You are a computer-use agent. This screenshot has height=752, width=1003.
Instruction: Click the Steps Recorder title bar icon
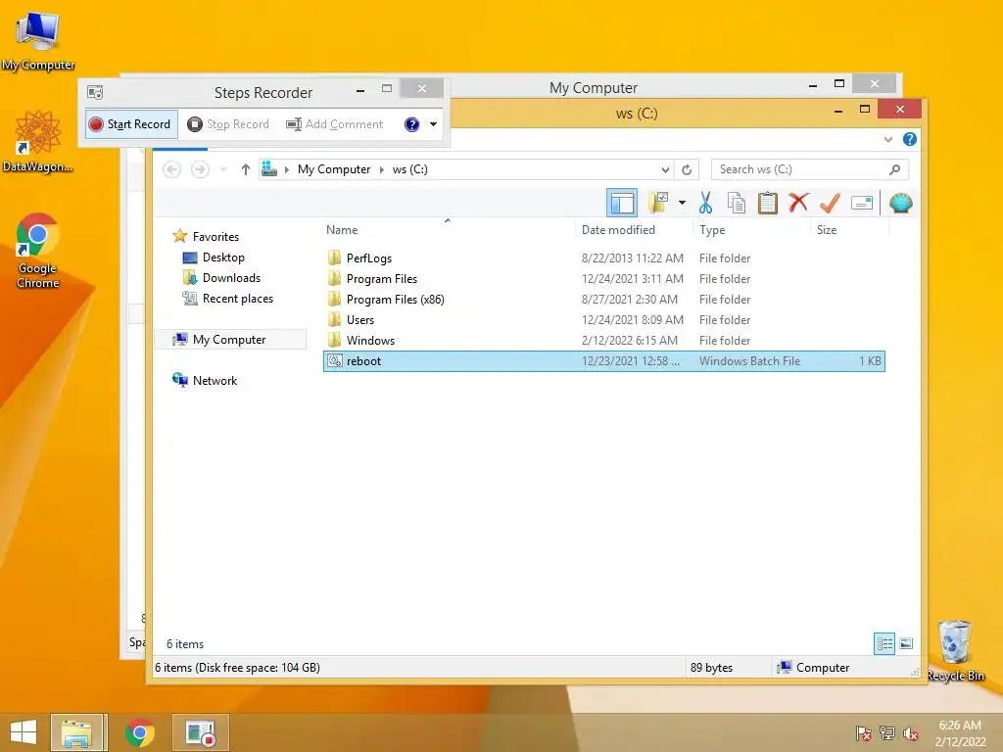(x=95, y=92)
